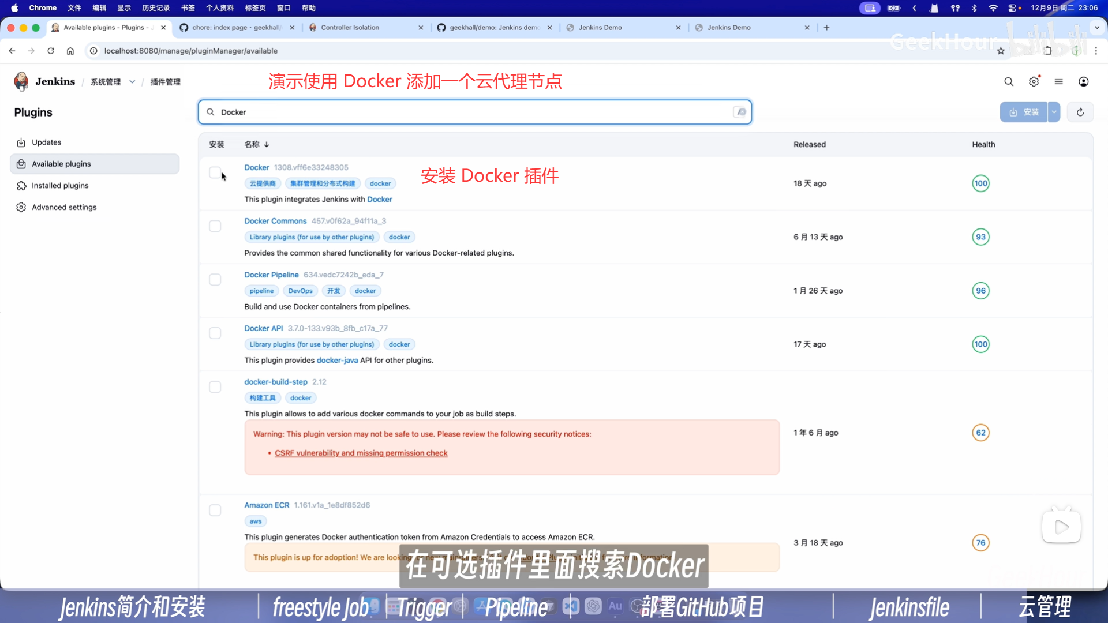Check the Docker plugin install checkbox
The image size is (1108, 623).
pos(215,172)
